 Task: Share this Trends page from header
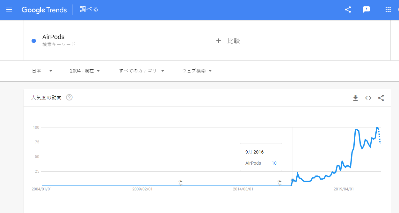coord(348,10)
